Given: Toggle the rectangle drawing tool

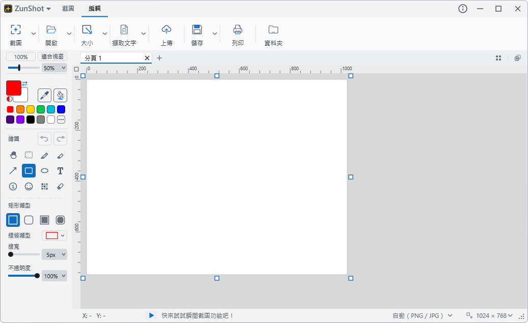Looking at the screenshot, I should 29,170.
